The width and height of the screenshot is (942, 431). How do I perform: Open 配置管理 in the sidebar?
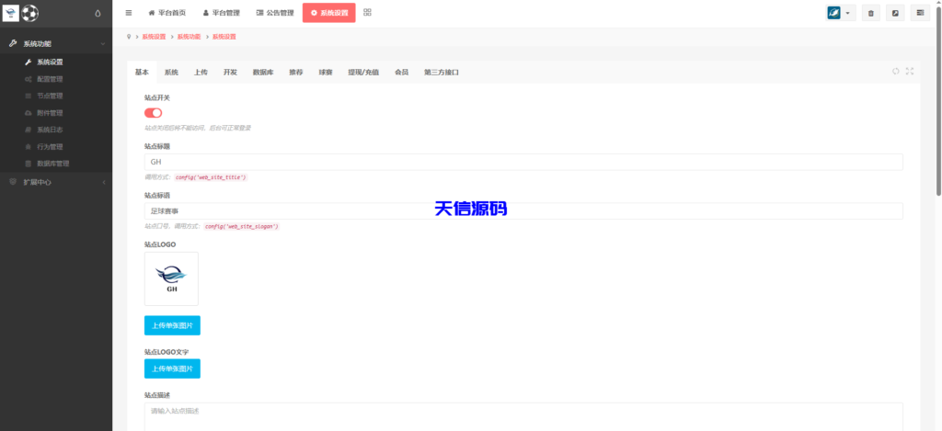51,79
